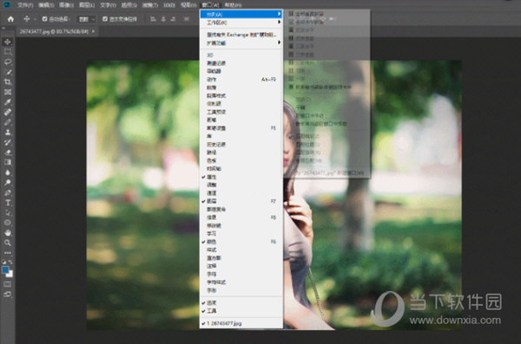Screen dimensions: 521x344
Task: Click the blue foreground color swatch
Action: 5,270
